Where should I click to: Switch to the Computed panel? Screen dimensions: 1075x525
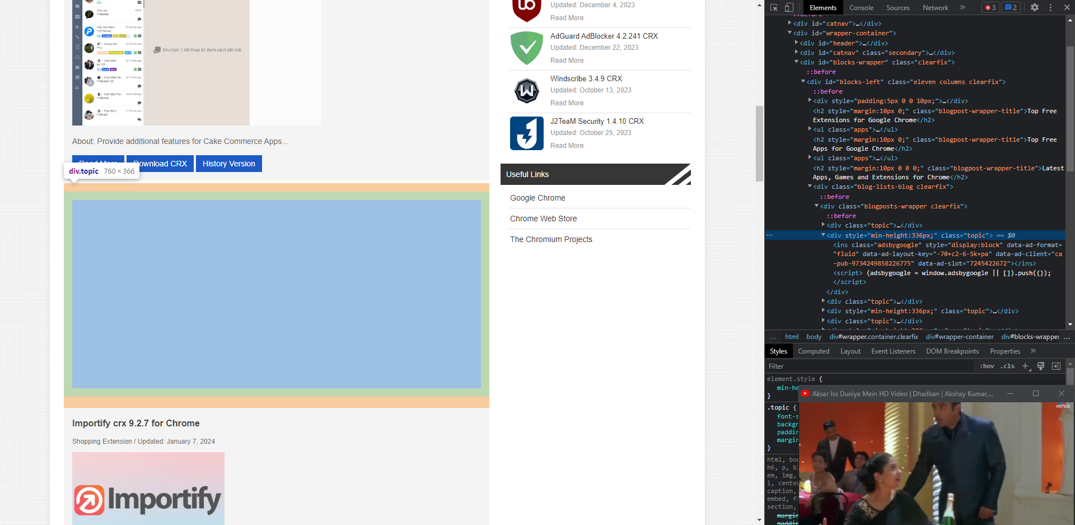pyautogui.click(x=814, y=351)
